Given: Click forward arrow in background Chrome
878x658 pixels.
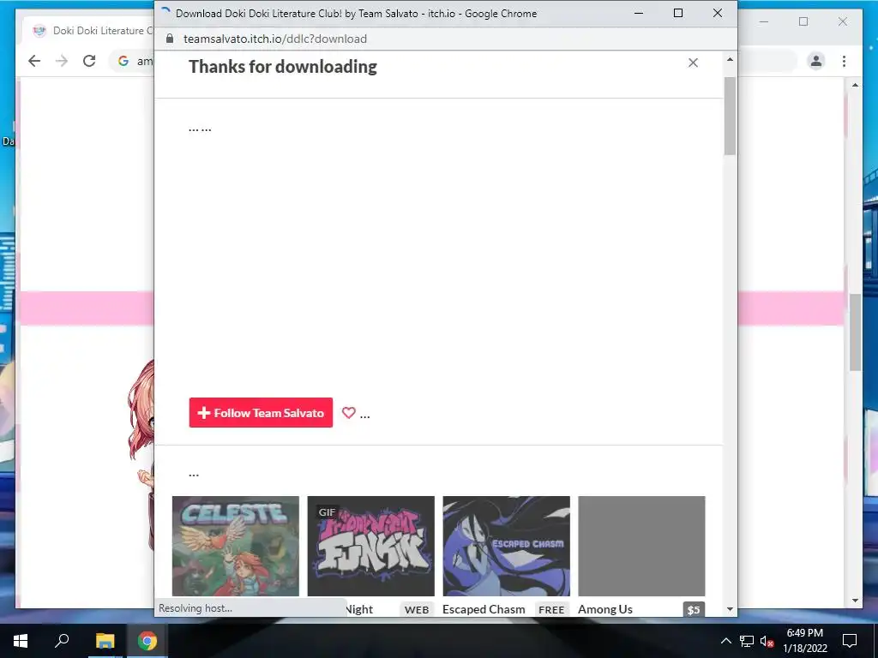Looking at the screenshot, I should [x=62, y=61].
